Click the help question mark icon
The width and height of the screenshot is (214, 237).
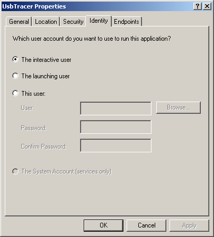click(x=198, y=6)
